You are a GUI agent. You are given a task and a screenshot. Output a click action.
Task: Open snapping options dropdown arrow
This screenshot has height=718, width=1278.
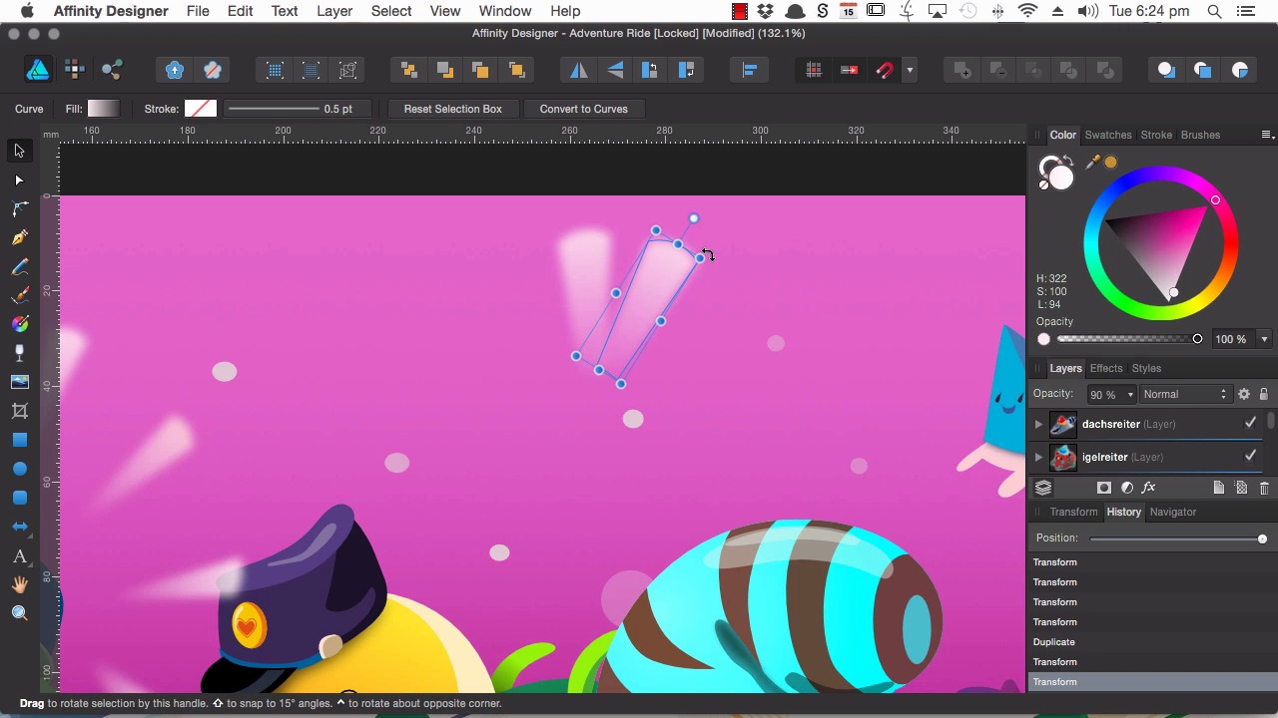[x=910, y=70]
